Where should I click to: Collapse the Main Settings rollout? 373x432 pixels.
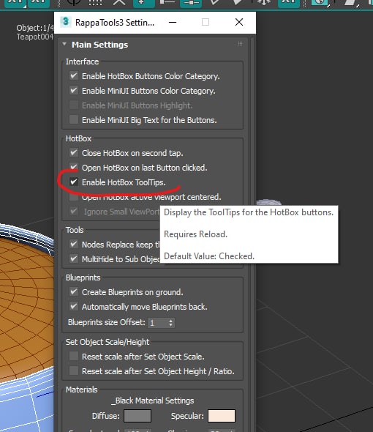pyautogui.click(x=64, y=45)
